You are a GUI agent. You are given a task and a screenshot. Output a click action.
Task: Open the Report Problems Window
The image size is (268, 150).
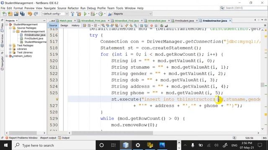(22, 138)
